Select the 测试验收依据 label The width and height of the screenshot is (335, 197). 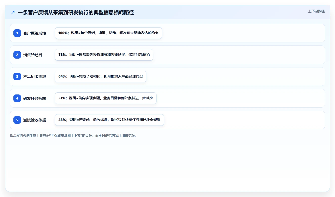pos(35,120)
